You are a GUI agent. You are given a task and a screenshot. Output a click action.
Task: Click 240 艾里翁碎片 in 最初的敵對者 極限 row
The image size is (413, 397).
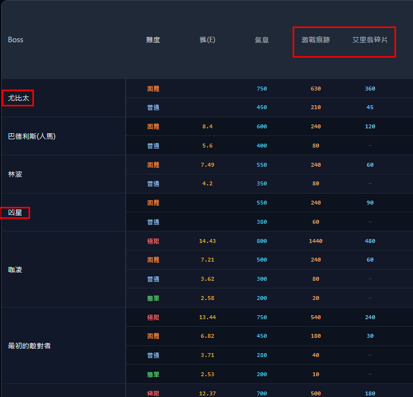tap(370, 317)
